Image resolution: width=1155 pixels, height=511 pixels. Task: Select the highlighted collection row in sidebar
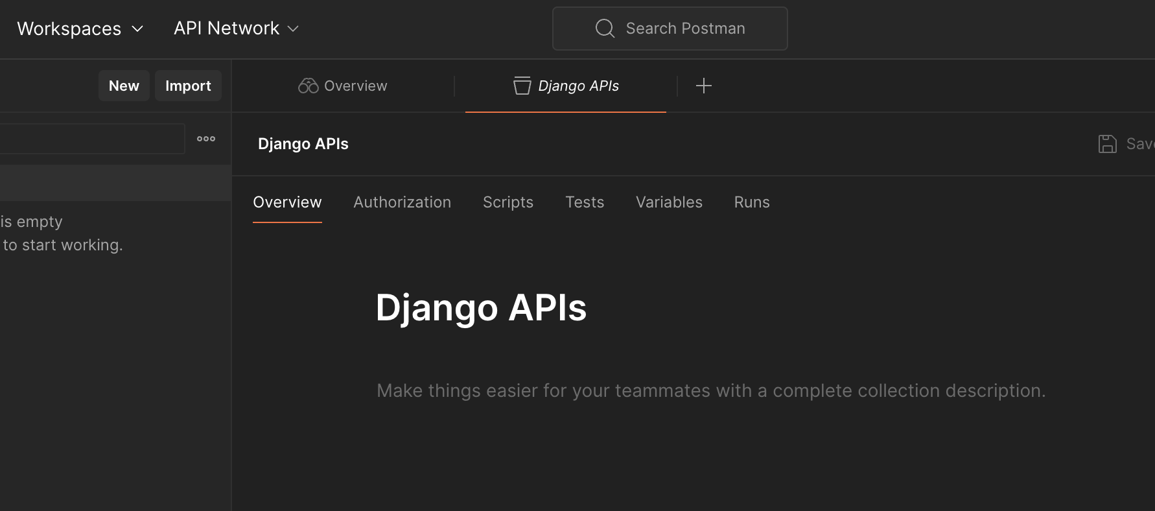click(x=115, y=182)
